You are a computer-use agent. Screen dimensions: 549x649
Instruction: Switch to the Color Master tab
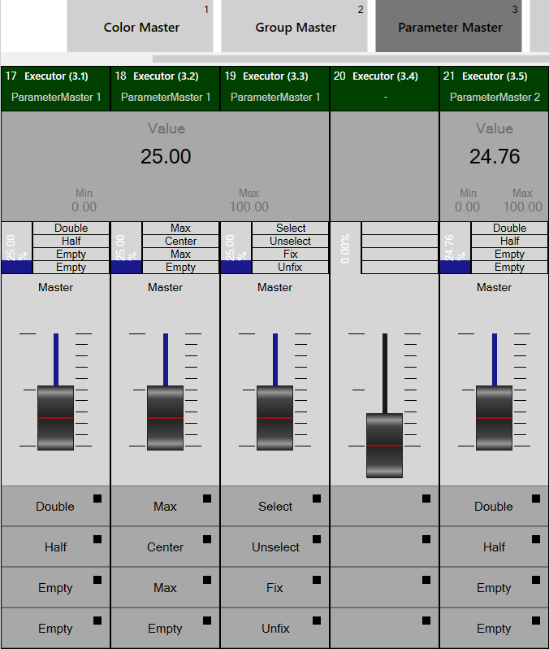click(x=140, y=27)
